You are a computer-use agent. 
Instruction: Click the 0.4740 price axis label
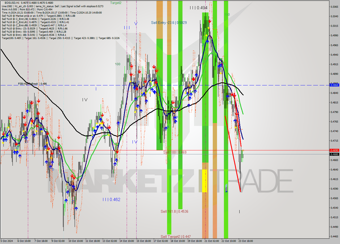click(x=334, y=131)
